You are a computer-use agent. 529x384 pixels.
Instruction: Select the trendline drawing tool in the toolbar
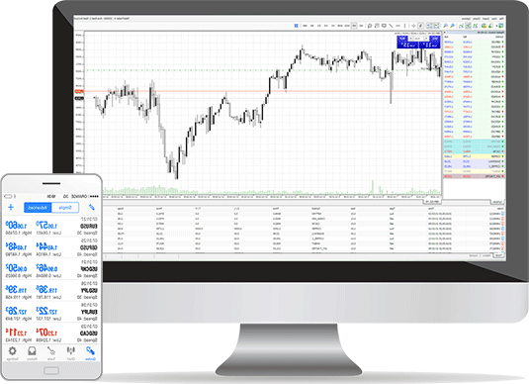(x=391, y=26)
